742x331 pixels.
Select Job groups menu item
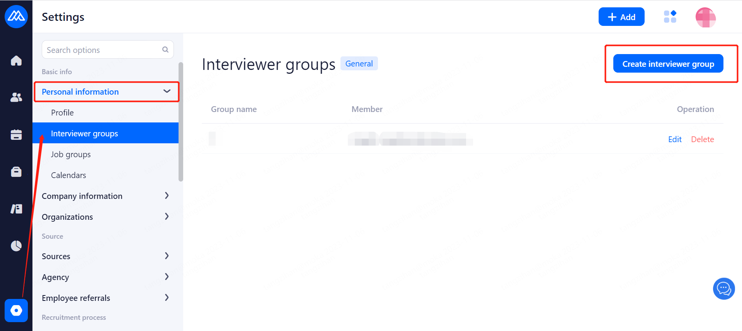point(71,154)
